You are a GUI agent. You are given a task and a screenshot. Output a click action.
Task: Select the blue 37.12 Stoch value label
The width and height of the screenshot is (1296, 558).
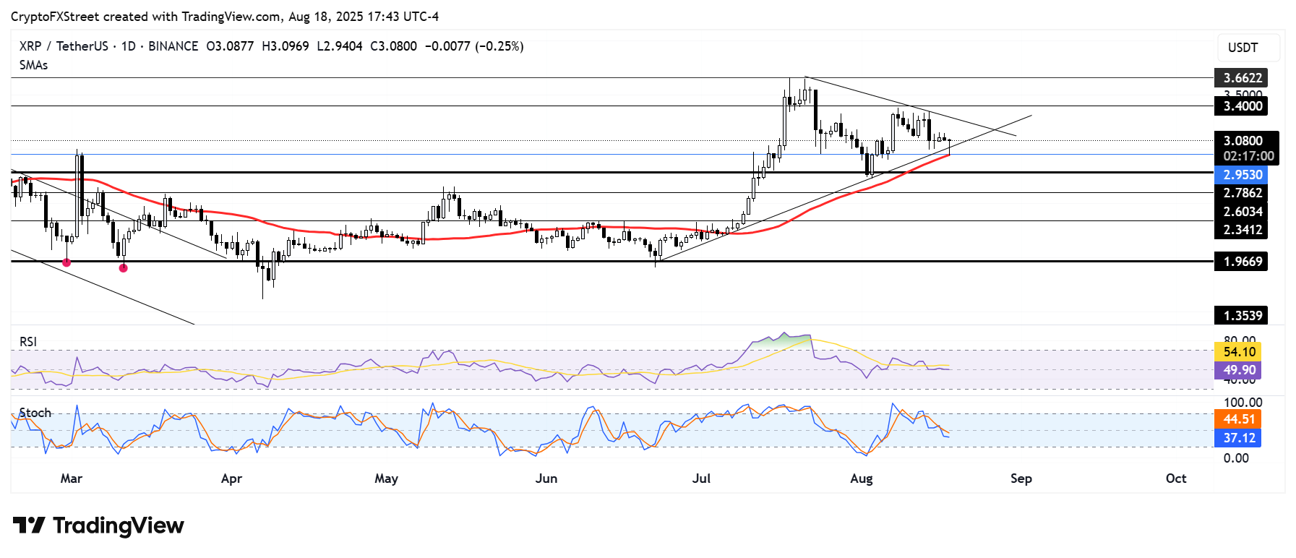(x=1238, y=438)
